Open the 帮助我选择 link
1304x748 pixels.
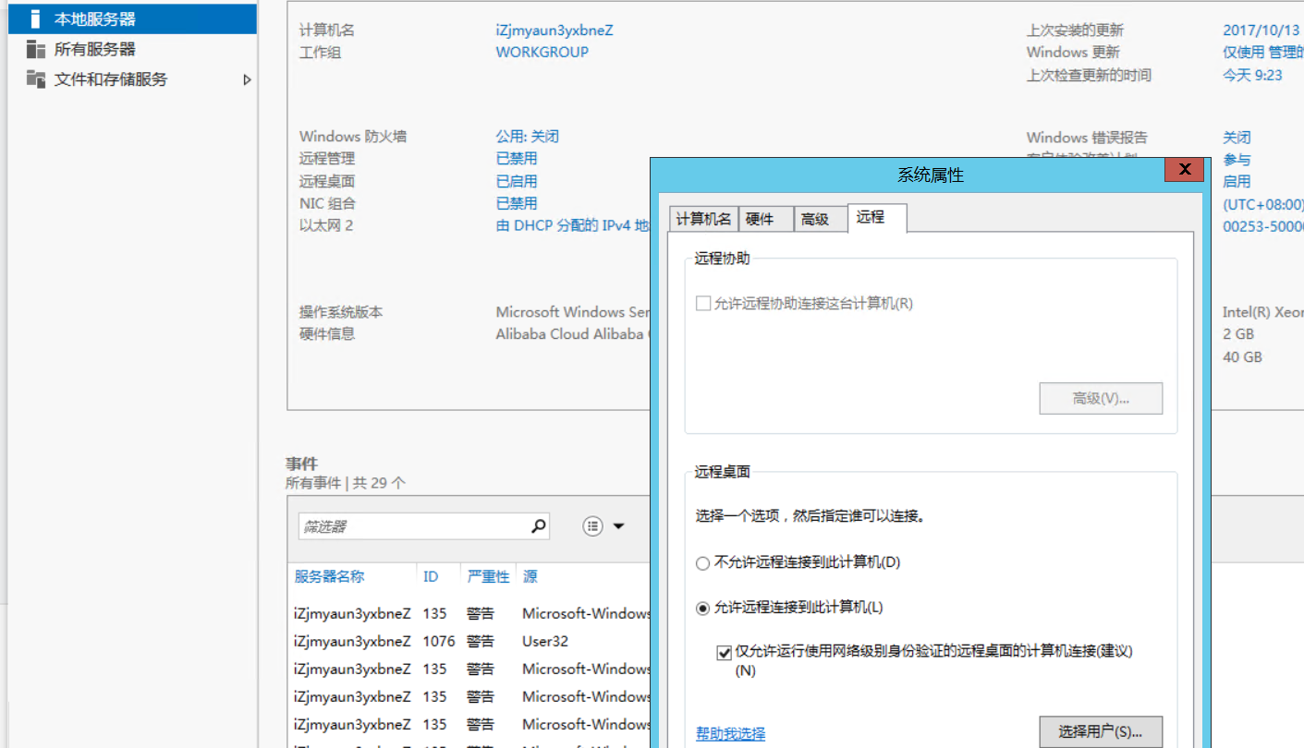730,734
